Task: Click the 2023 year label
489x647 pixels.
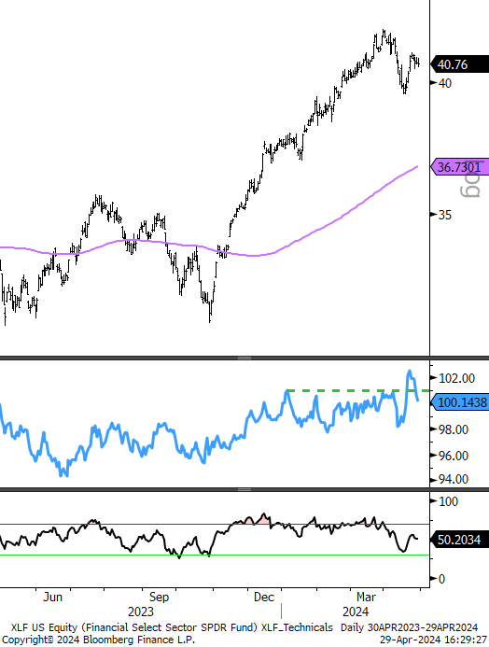Action: 141,612
